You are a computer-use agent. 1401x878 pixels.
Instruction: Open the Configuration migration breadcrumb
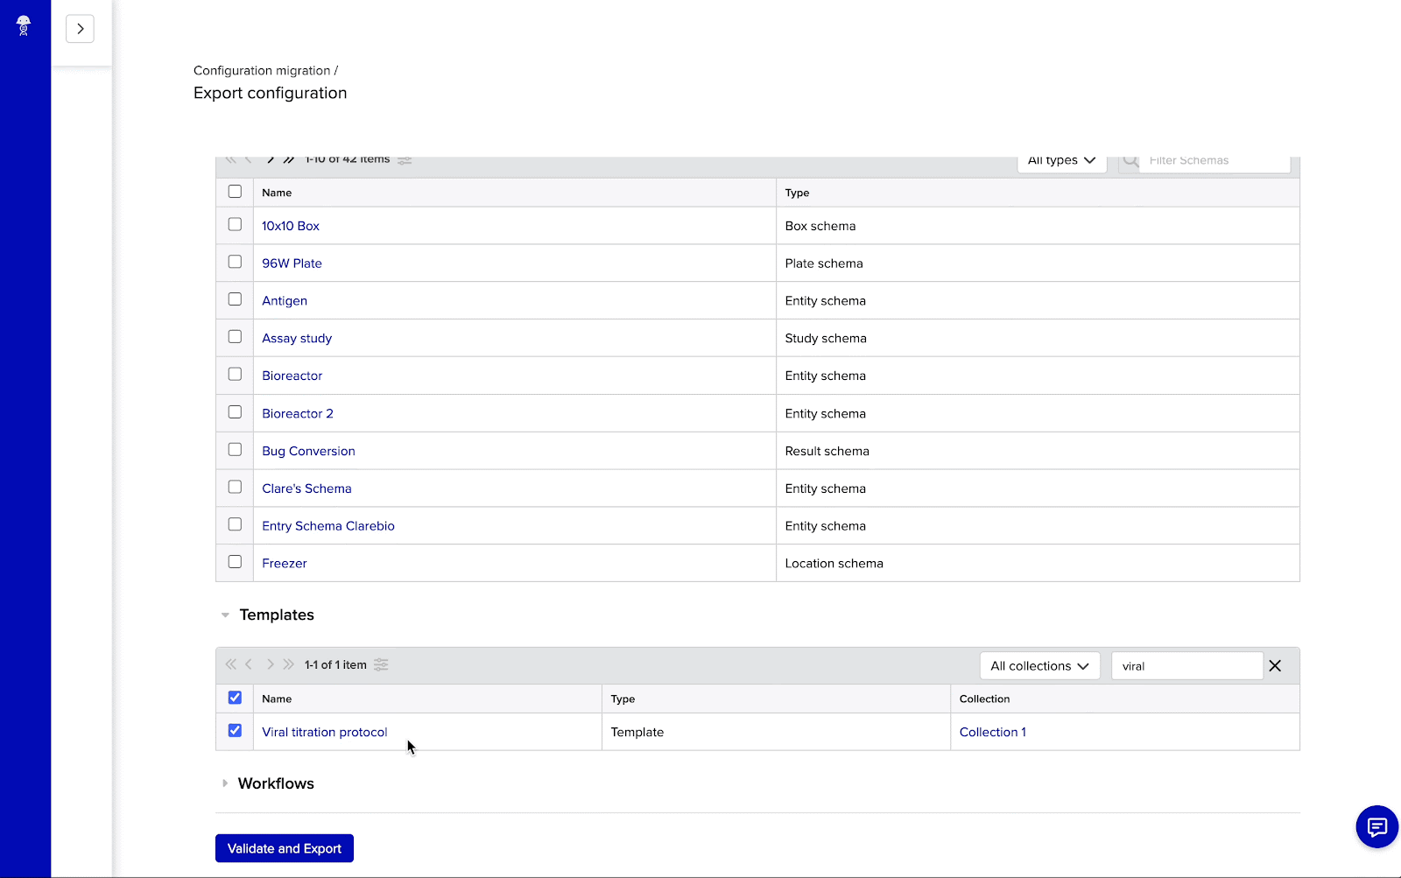point(262,70)
